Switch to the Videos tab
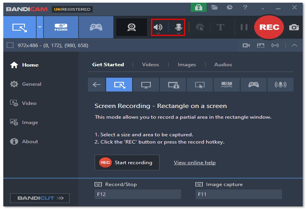Viewport: 306px width, 209px height. pos(150,65)
